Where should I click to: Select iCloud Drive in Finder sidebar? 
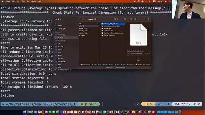click(61, 28)
